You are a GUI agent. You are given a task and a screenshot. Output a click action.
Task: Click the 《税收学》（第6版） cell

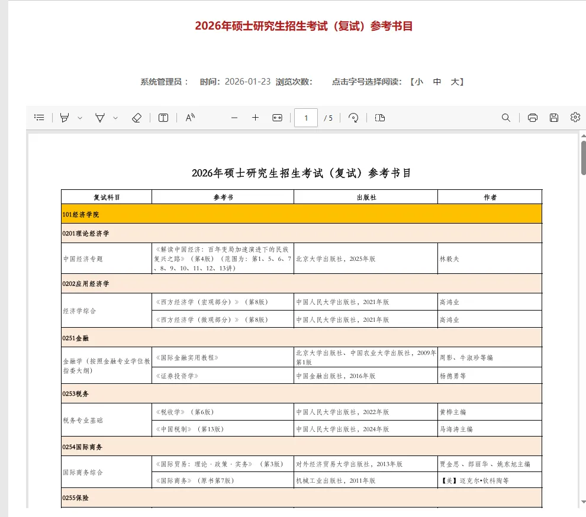[223, 412]
